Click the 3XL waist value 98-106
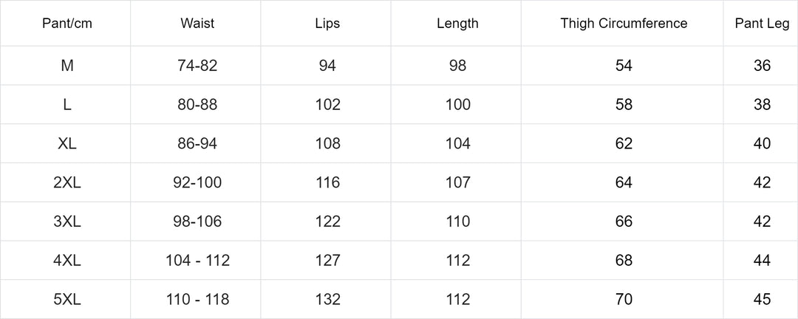Viewport: 798px width, 319px height. coord(197,222)
